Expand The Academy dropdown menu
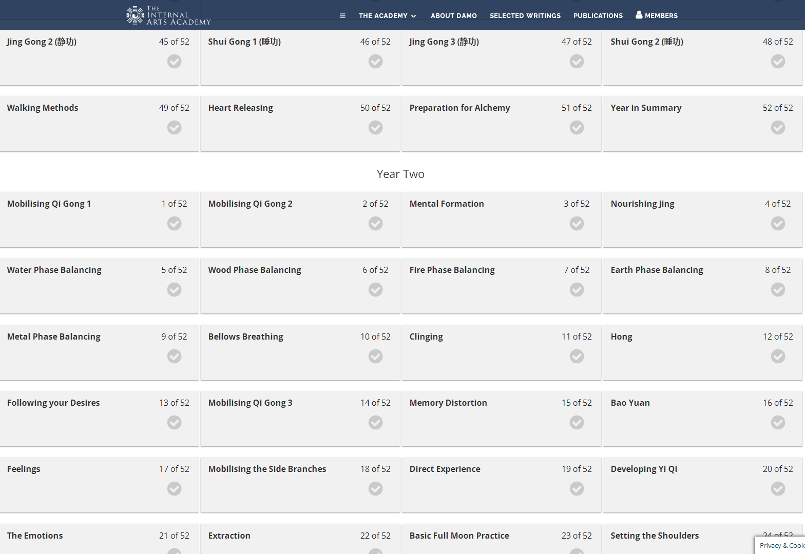 click(388, 16)
